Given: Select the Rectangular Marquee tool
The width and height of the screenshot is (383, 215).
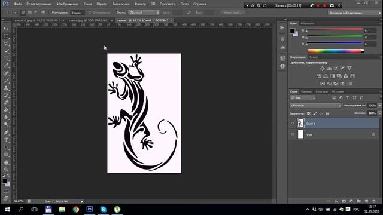Looking at the screenshot, I should [x=6, y=36].
